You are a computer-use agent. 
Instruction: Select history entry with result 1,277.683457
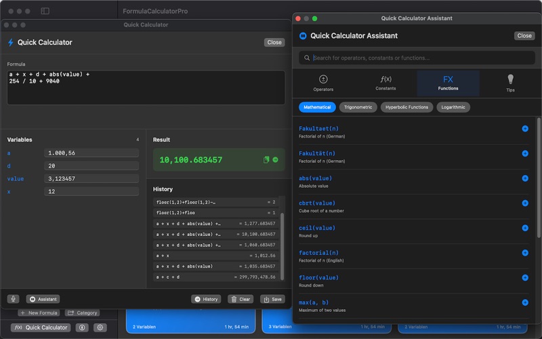pos(215,224)
